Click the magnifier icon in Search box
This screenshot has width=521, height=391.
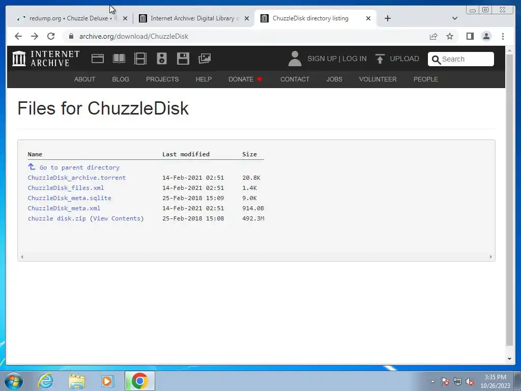pyautogui.click(x=436, y=60)
